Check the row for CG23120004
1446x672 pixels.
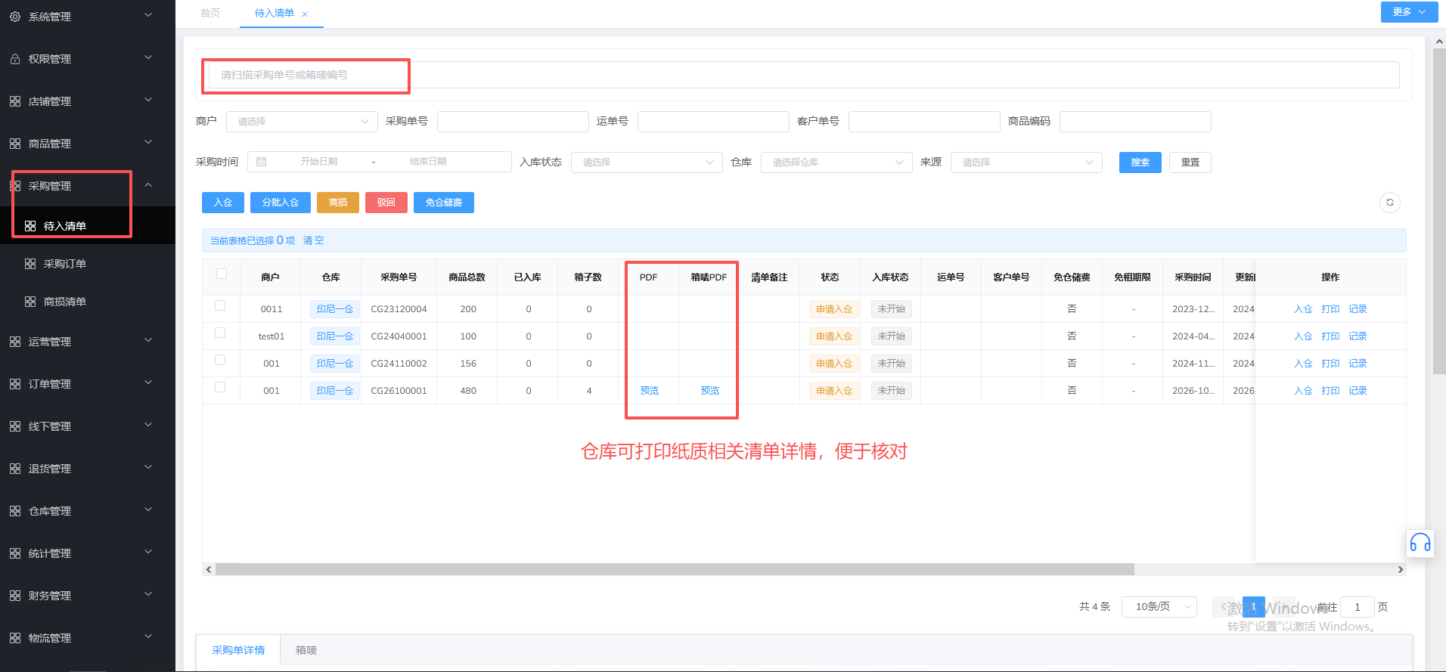pos(220,305)
